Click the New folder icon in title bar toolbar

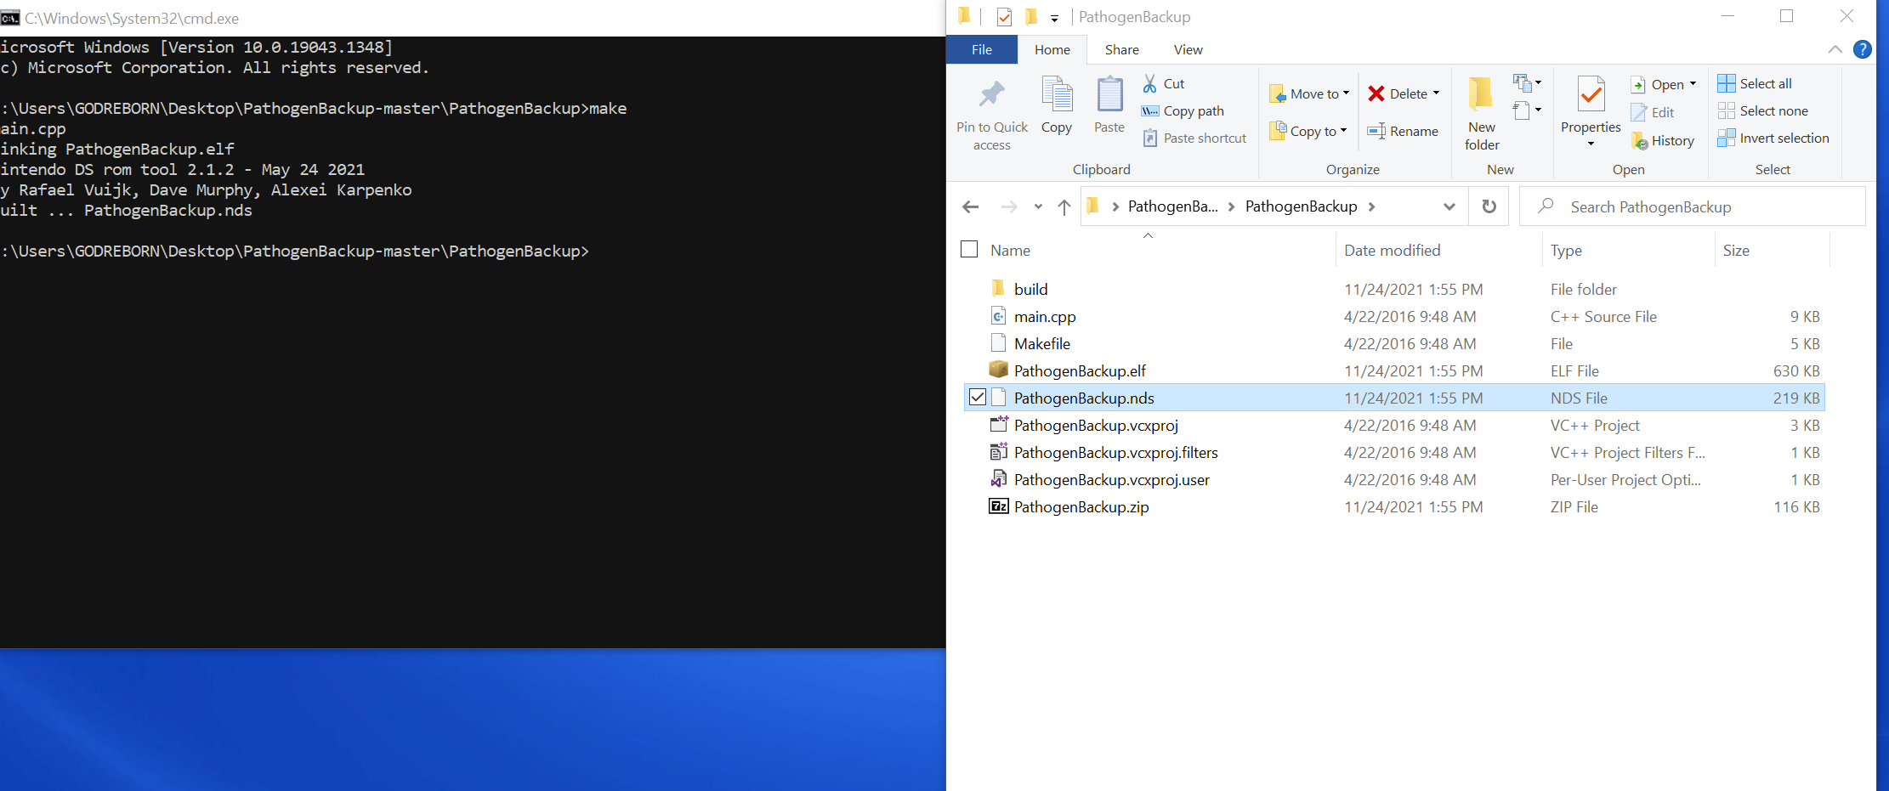(x=1030, y=16)
